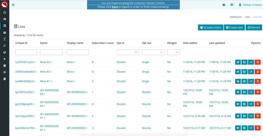Open the Mine #2 list name

click(46, 72)
